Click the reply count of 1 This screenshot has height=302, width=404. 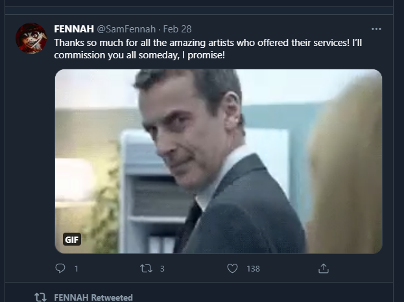click(76, 268)
